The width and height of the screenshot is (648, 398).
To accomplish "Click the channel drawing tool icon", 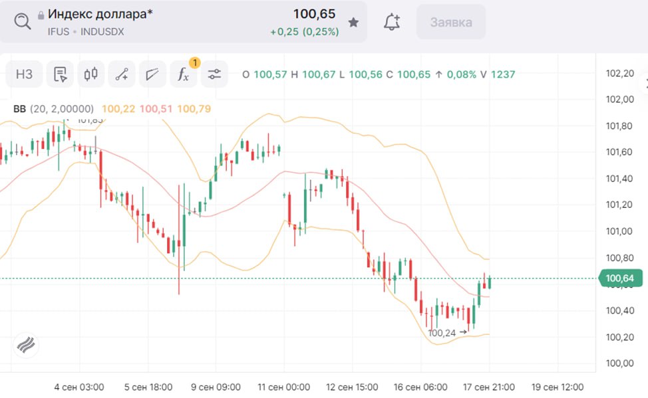I will pyautogui.click(x=152, y=74).
